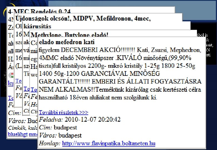Click the 'Cím: budapest' line
The image size is (217, 150).
point(58,127)
